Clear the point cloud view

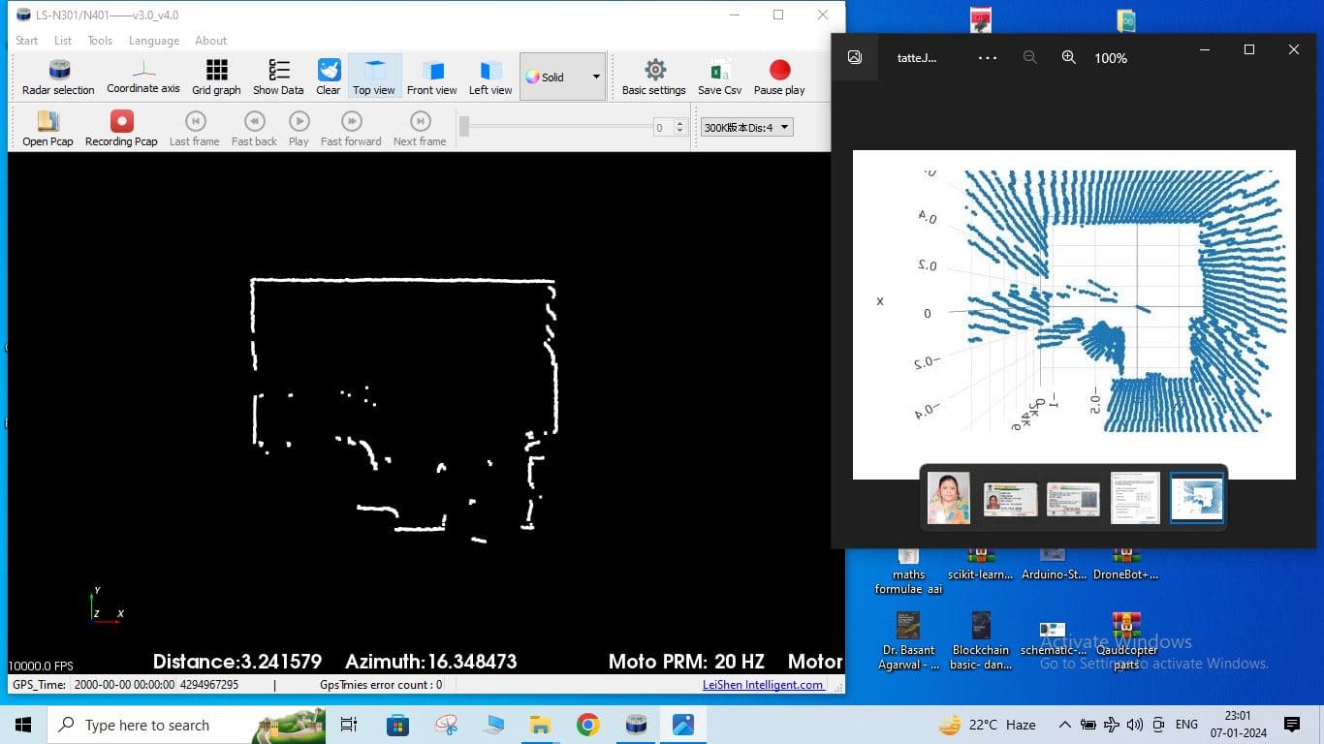329,77
